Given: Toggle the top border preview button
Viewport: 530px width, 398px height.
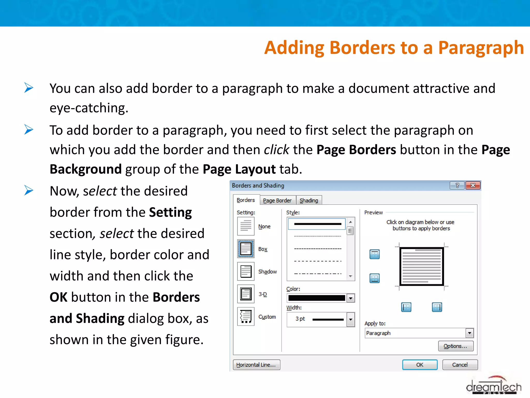Looking at the screenshot, I should coord(374,254).
